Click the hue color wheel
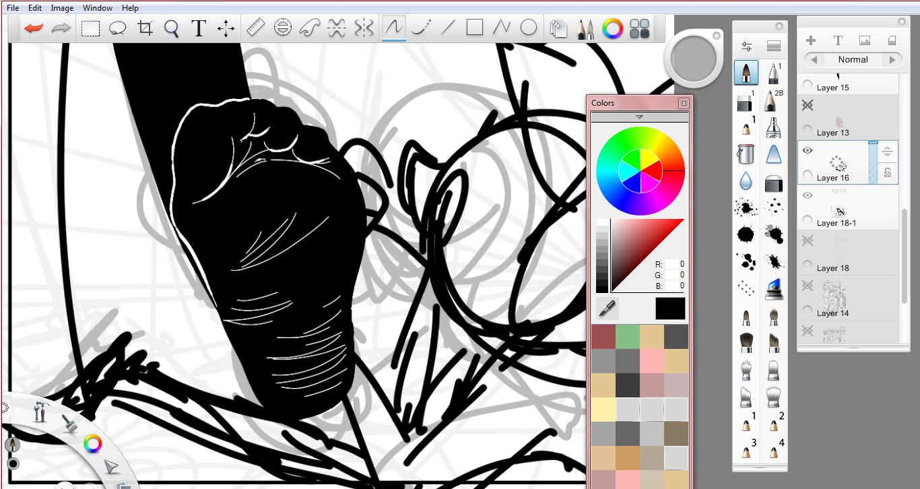 [640, 171]
